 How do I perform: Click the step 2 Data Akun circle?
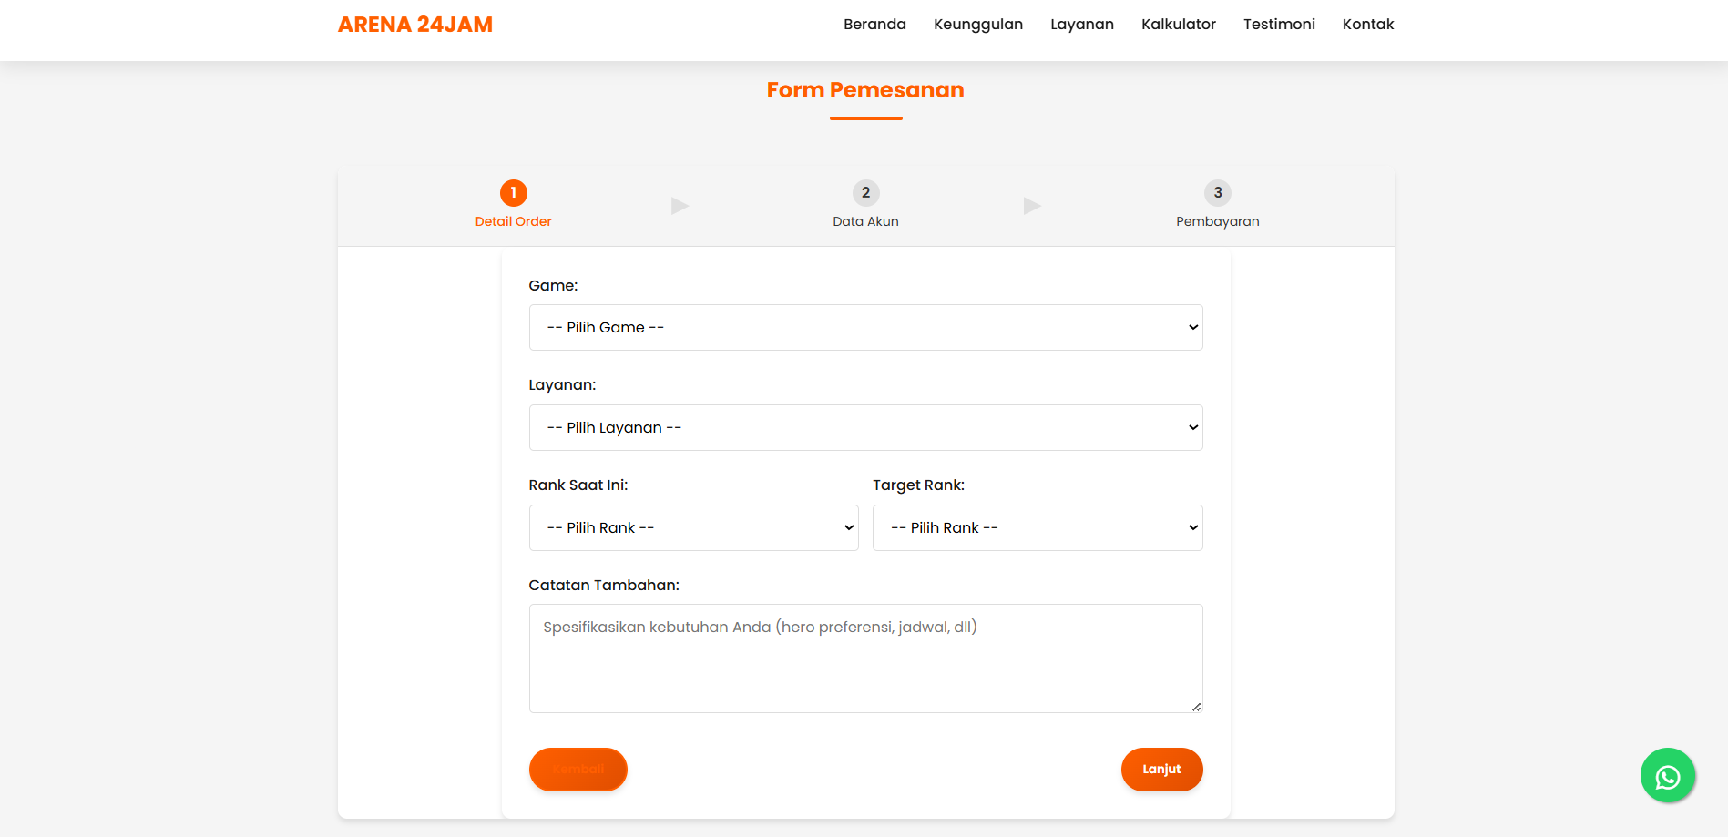tap(865, 193)
